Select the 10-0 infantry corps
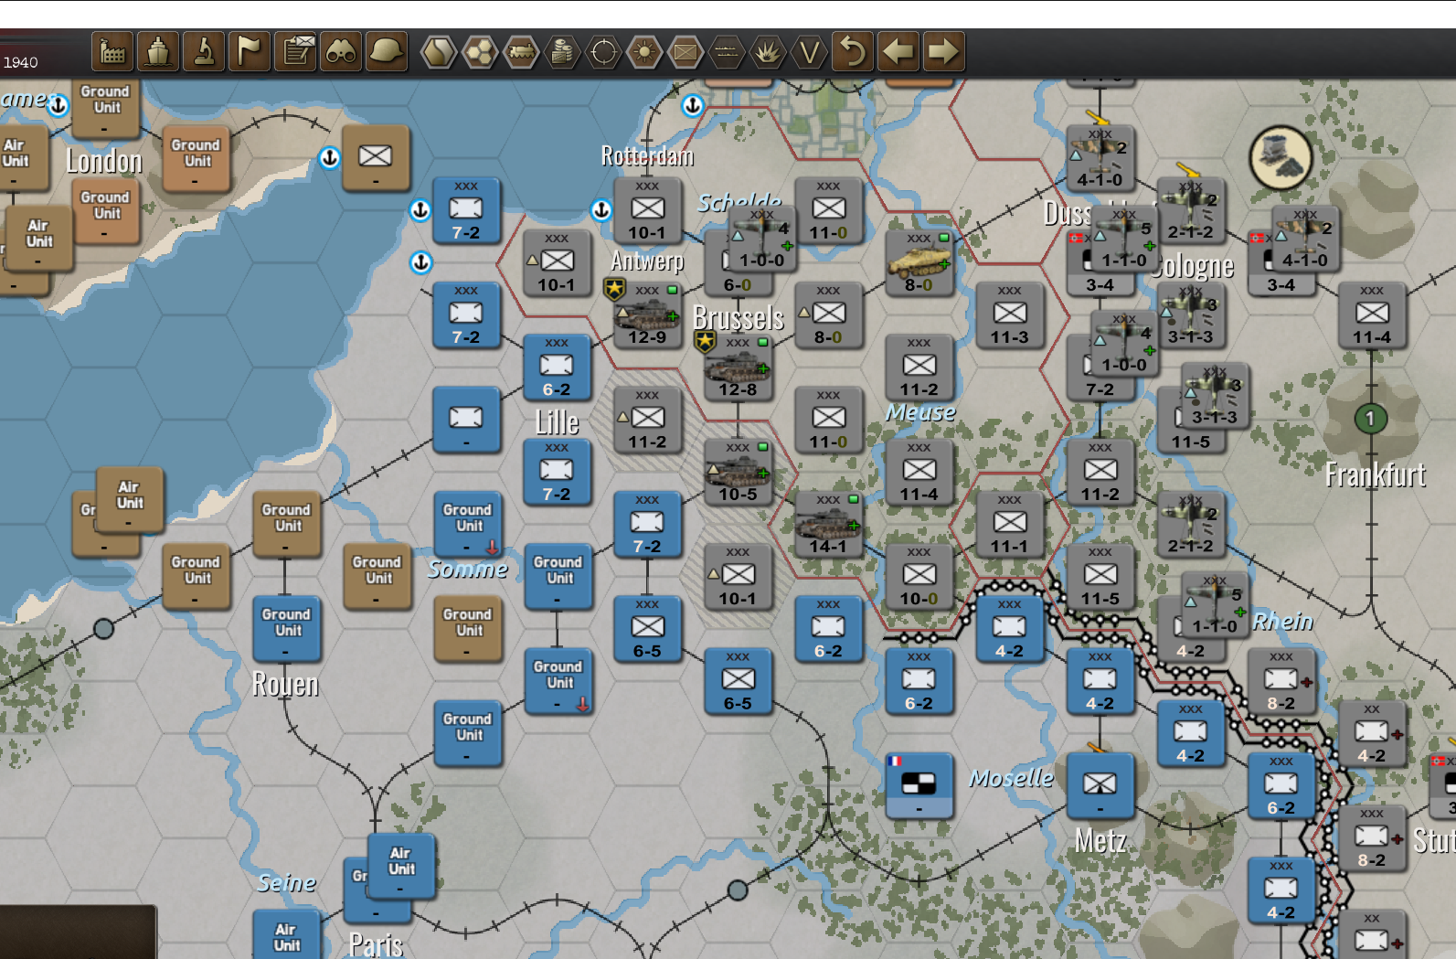 919,578
